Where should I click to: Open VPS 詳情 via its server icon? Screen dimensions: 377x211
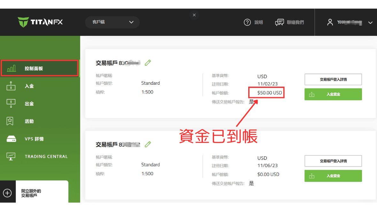point(11,139)
